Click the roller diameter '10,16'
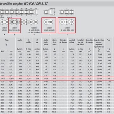The height and width of the screenshot is (114, 114). [29, 79]
